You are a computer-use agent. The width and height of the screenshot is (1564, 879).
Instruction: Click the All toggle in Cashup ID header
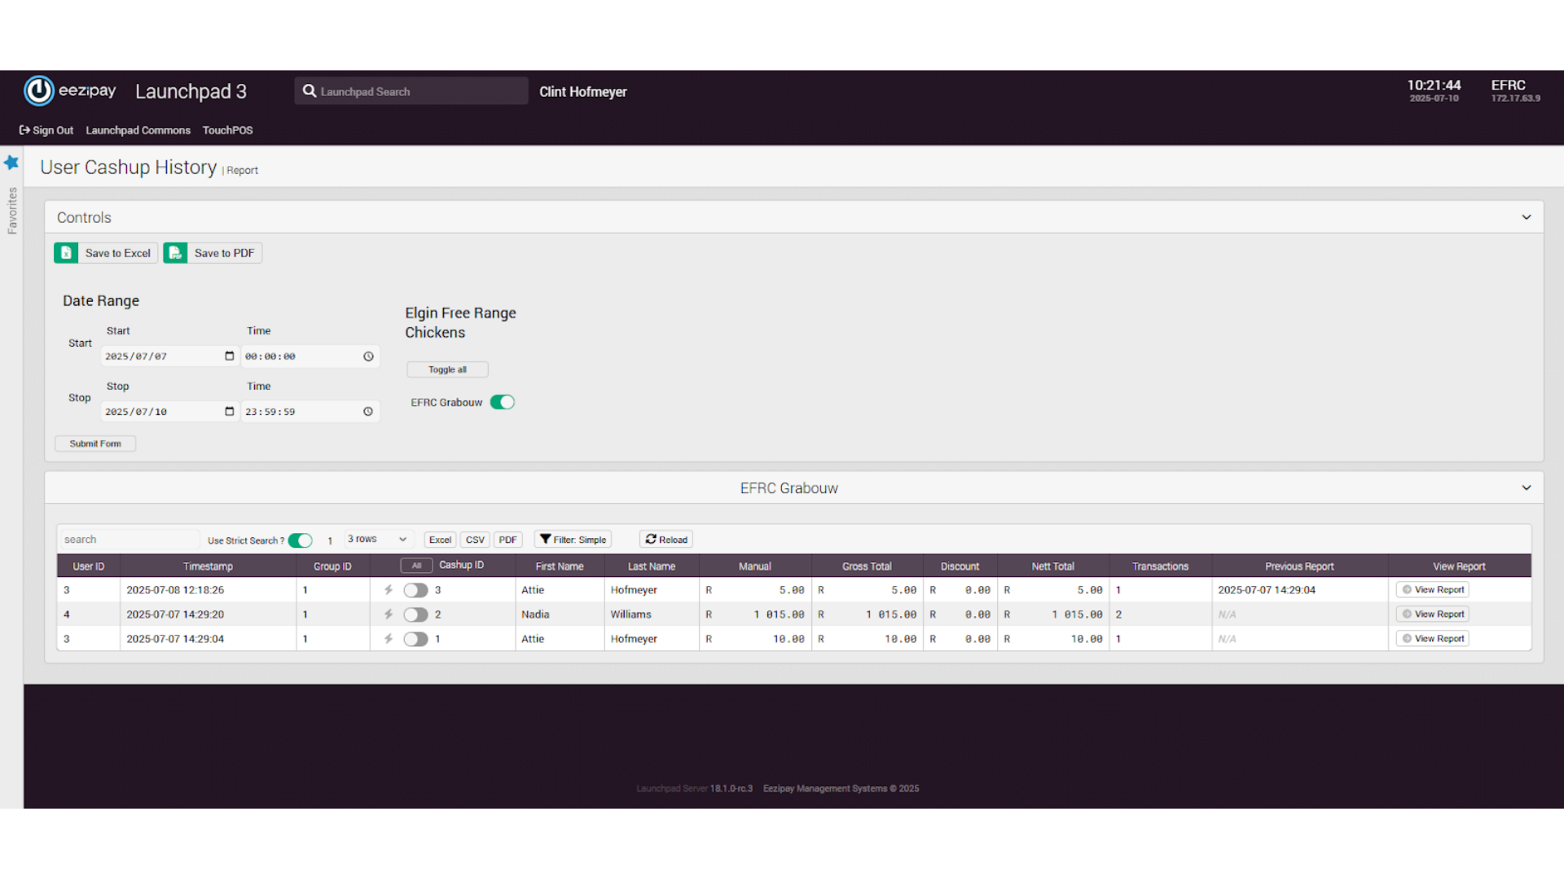[416, 566]
